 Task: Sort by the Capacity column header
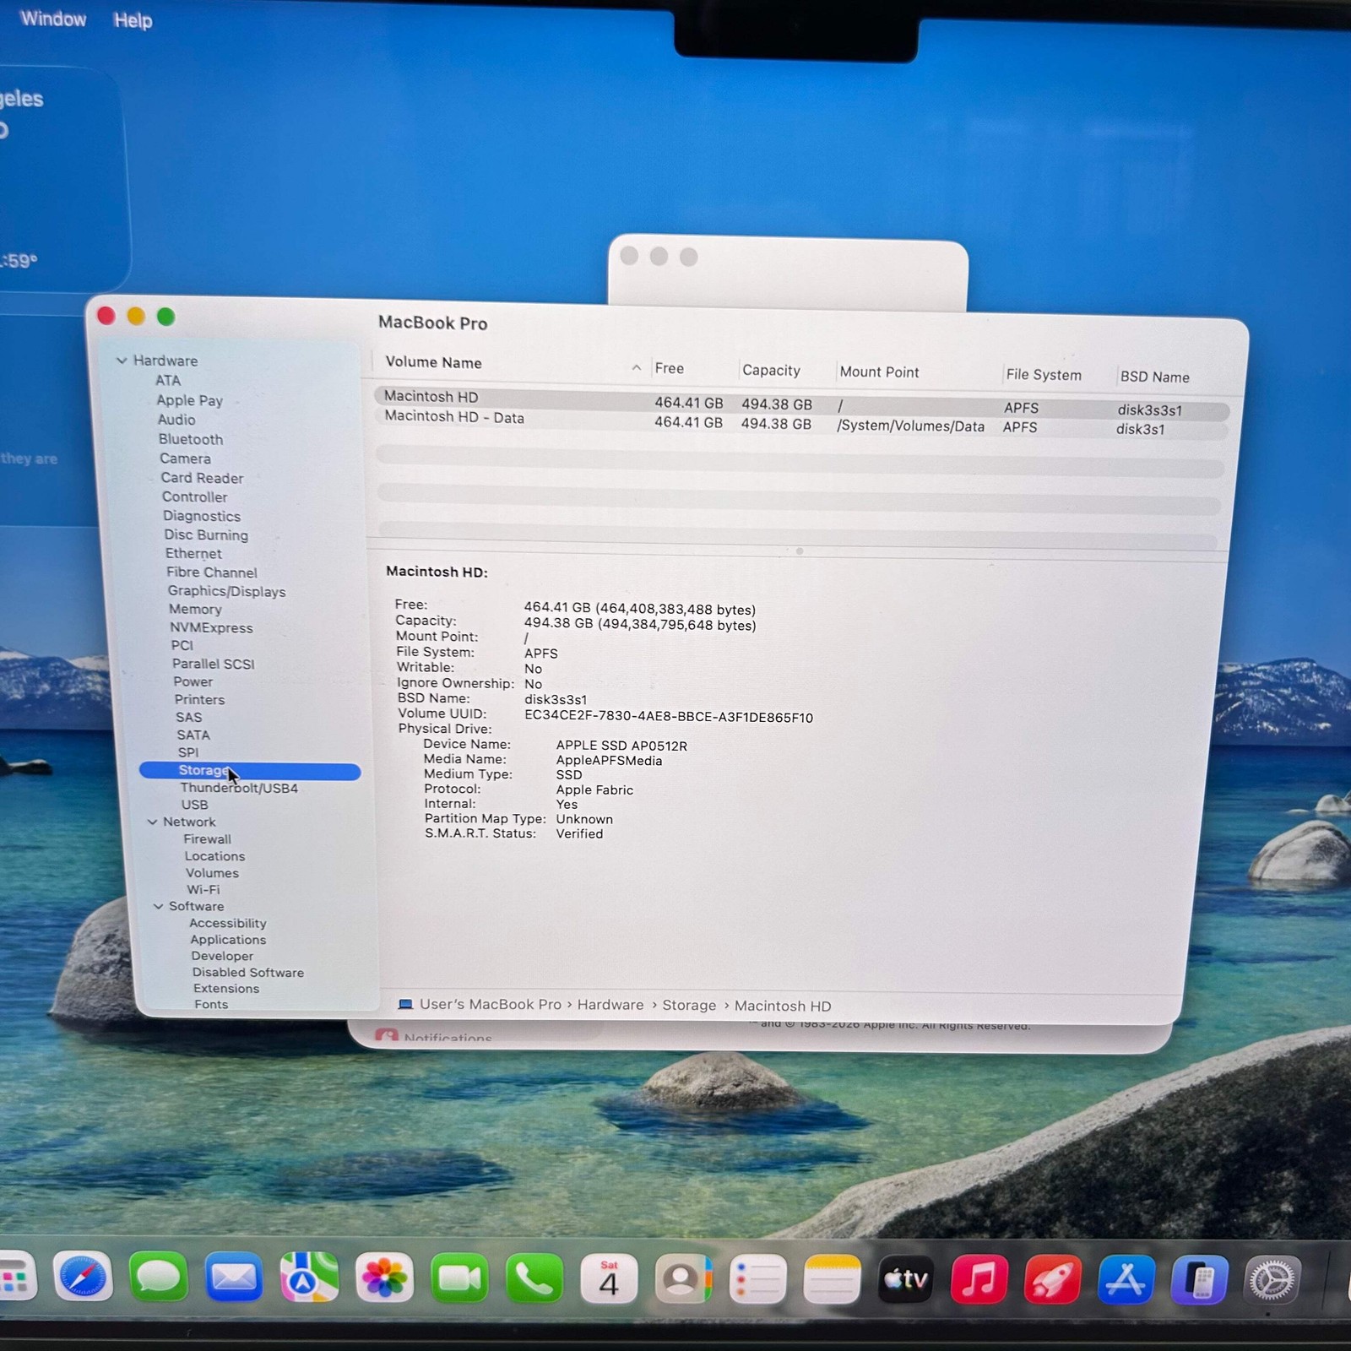[771, 370]
